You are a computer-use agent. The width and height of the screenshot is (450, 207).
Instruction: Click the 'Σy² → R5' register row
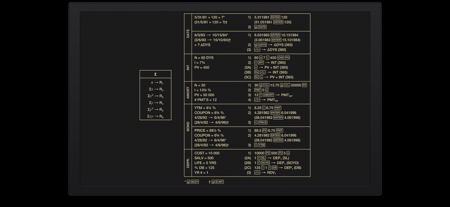[155, 109]
